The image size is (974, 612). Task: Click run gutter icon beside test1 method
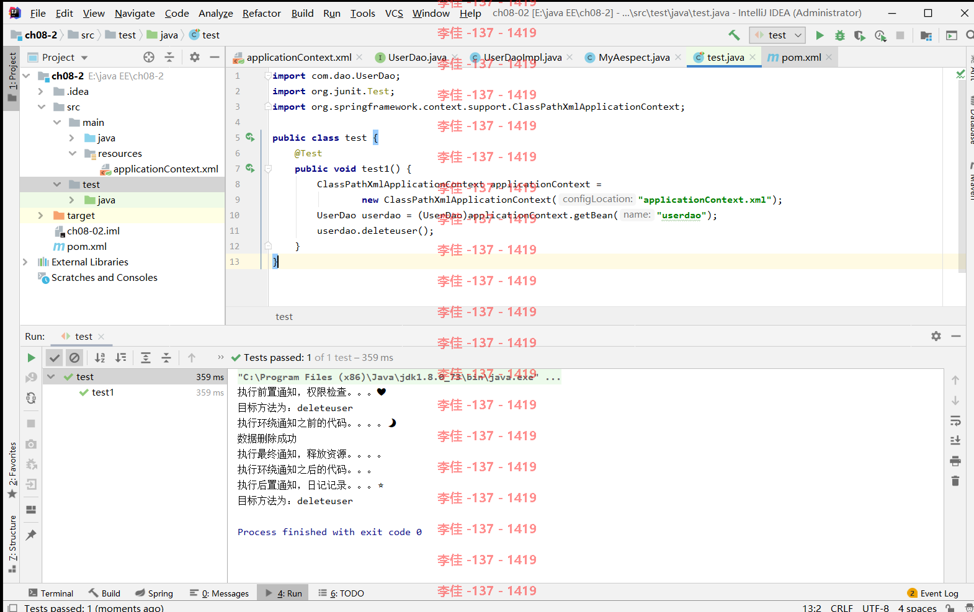pyautogui.click(x=250, y=168)
